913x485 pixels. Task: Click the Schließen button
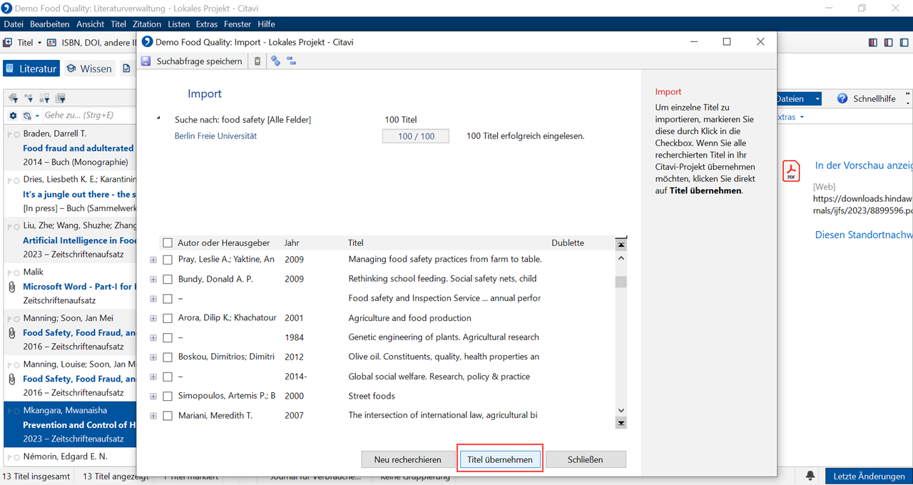(x=586, y=459)
